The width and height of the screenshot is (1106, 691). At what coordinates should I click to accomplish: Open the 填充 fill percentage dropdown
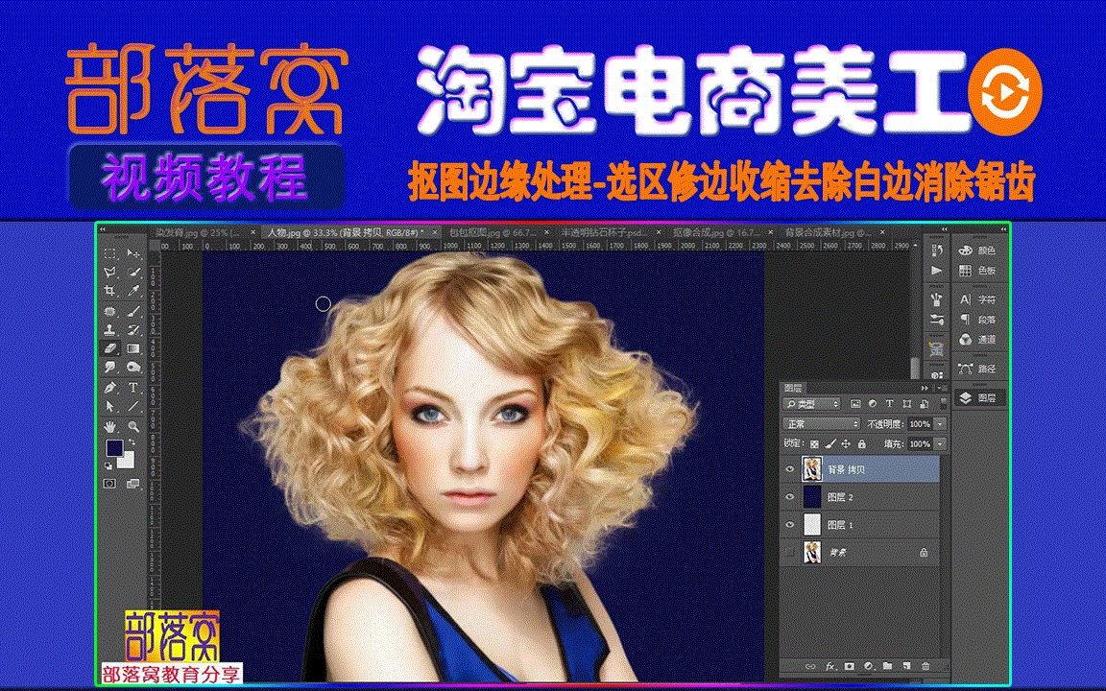click(x=940, y=444)
